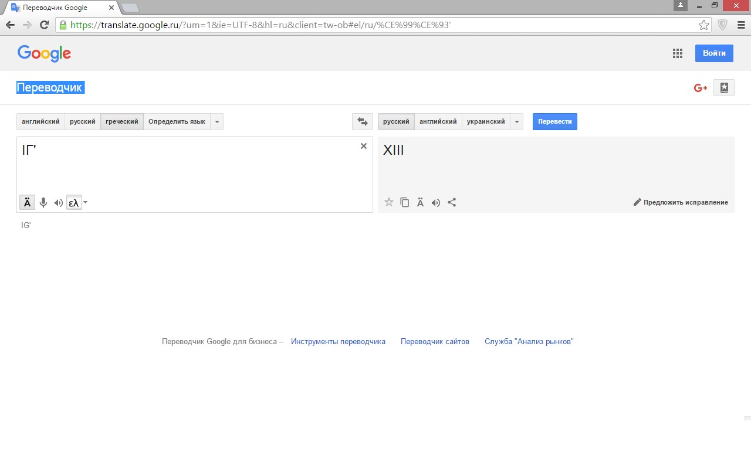Select английский as source language
751x469 pixels.
[40, 122]
